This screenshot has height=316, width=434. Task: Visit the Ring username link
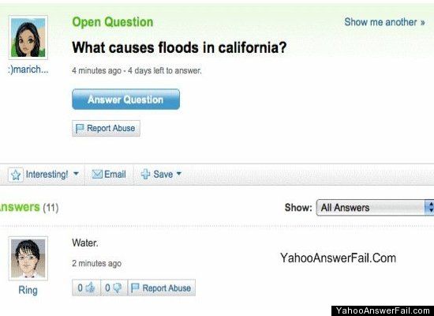click(x=28, y=290)
